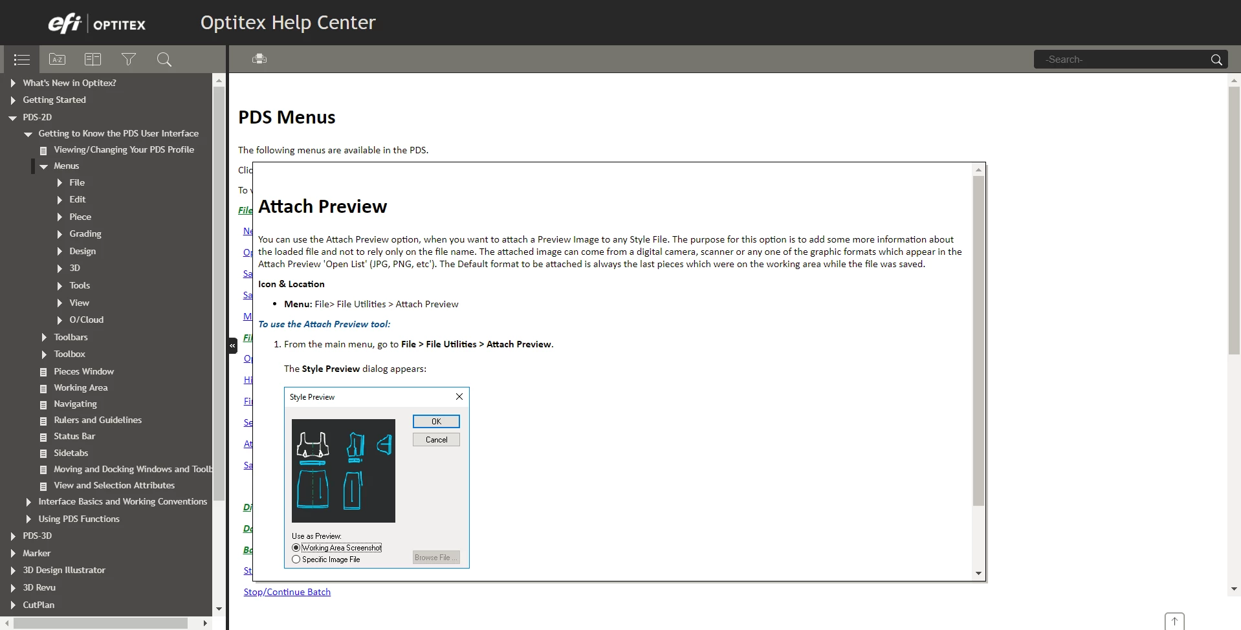Expand the O/Cloud node
Image resolution: width=1241 pixels, height=630 pixels.
pos(60,320)
